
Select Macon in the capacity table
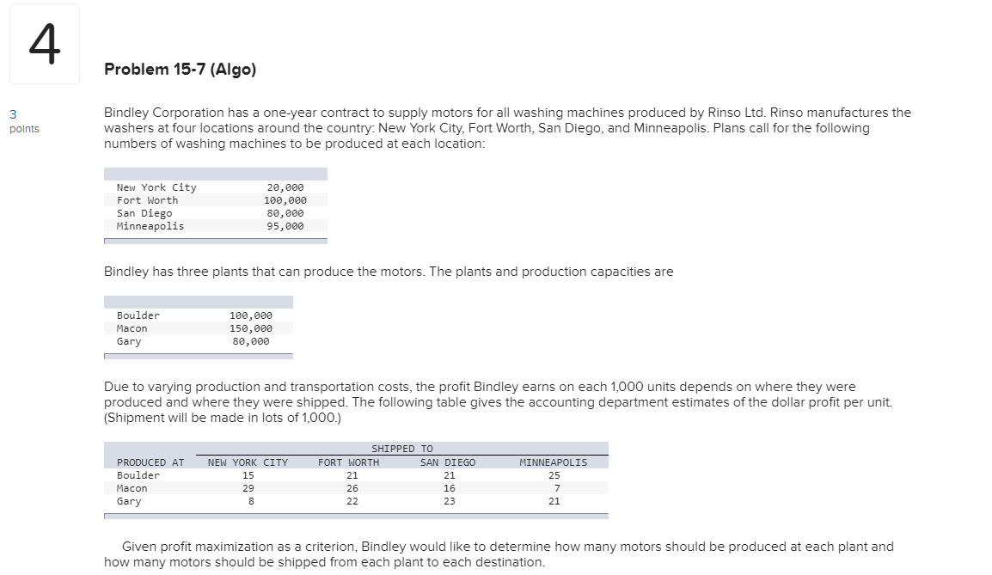click(x=132, y=328)
